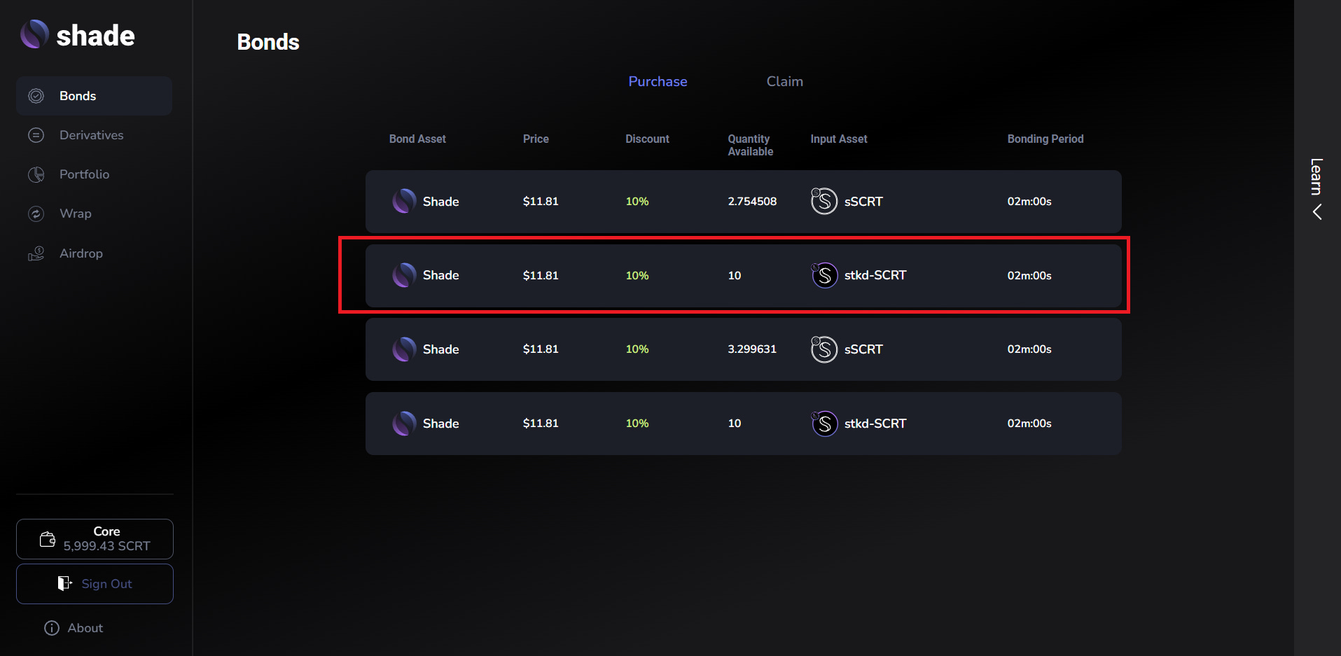This screenshot has height=656, width=1341.
Task: Click the Derivatives sidebar icon
Action: 36,135
